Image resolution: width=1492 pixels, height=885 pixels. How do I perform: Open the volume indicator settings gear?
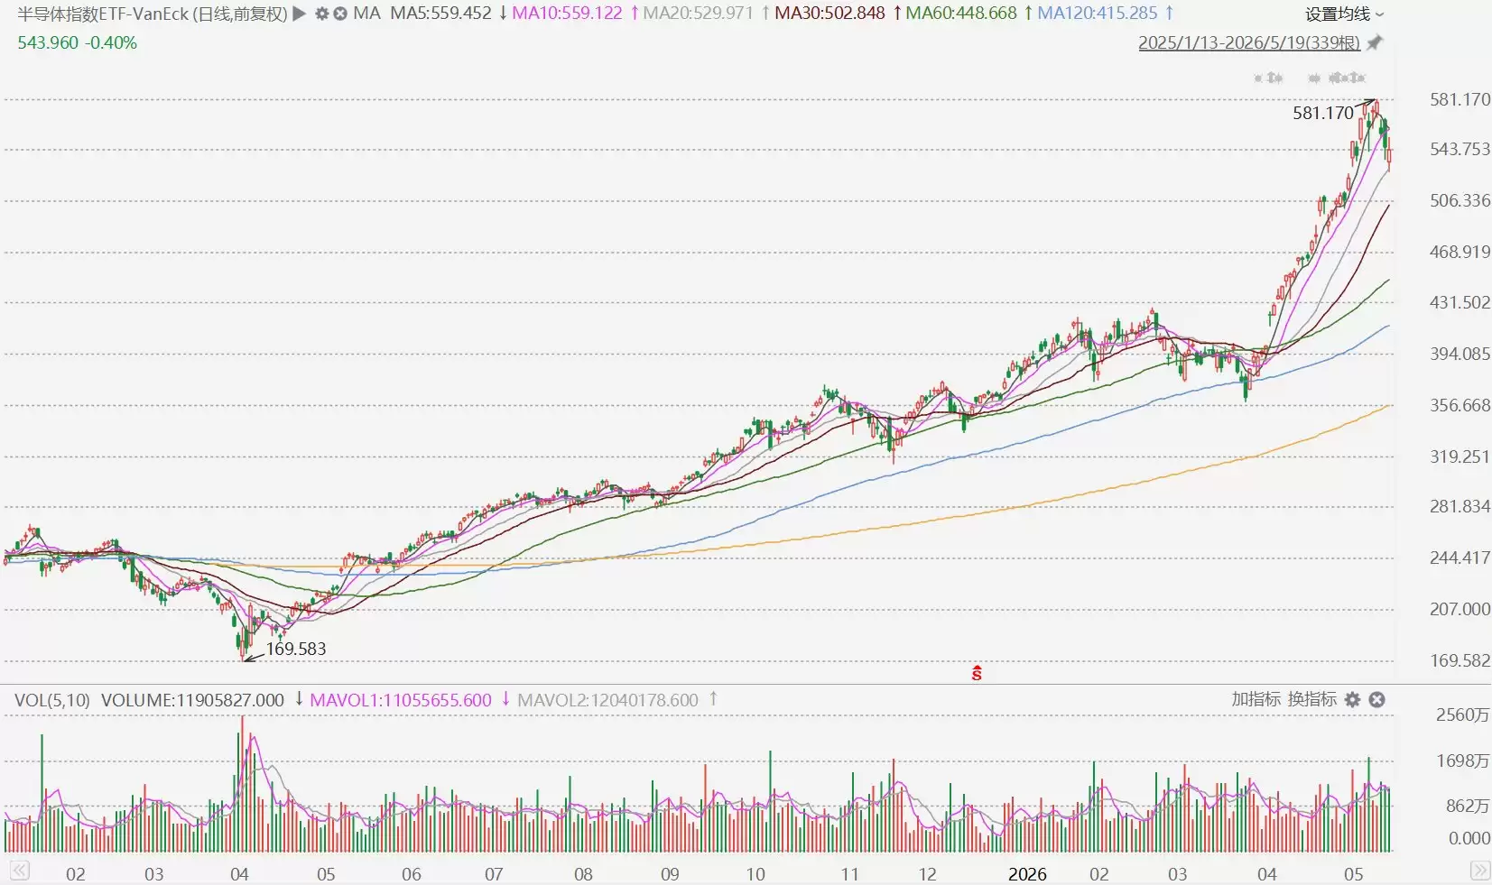tap(1352, 699)
